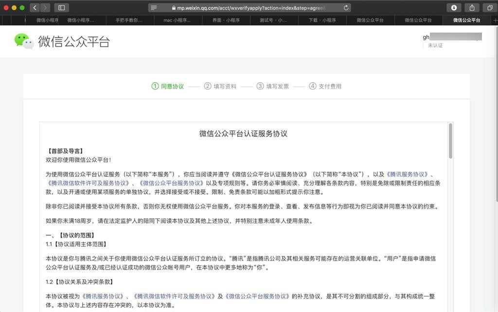Switch to the 手把手教你 tab
Screen dimensions: 498x312
(x=129, y=20)
